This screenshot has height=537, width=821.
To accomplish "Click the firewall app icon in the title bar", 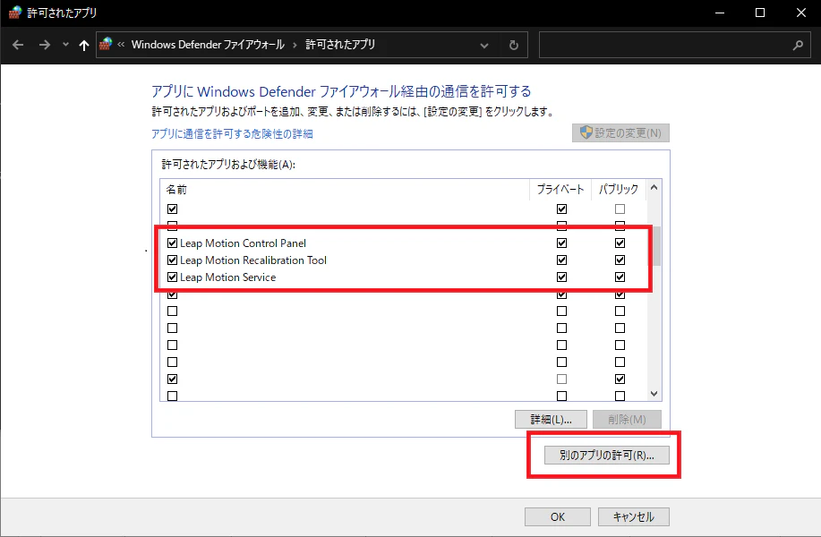I will tap(16, 13).
